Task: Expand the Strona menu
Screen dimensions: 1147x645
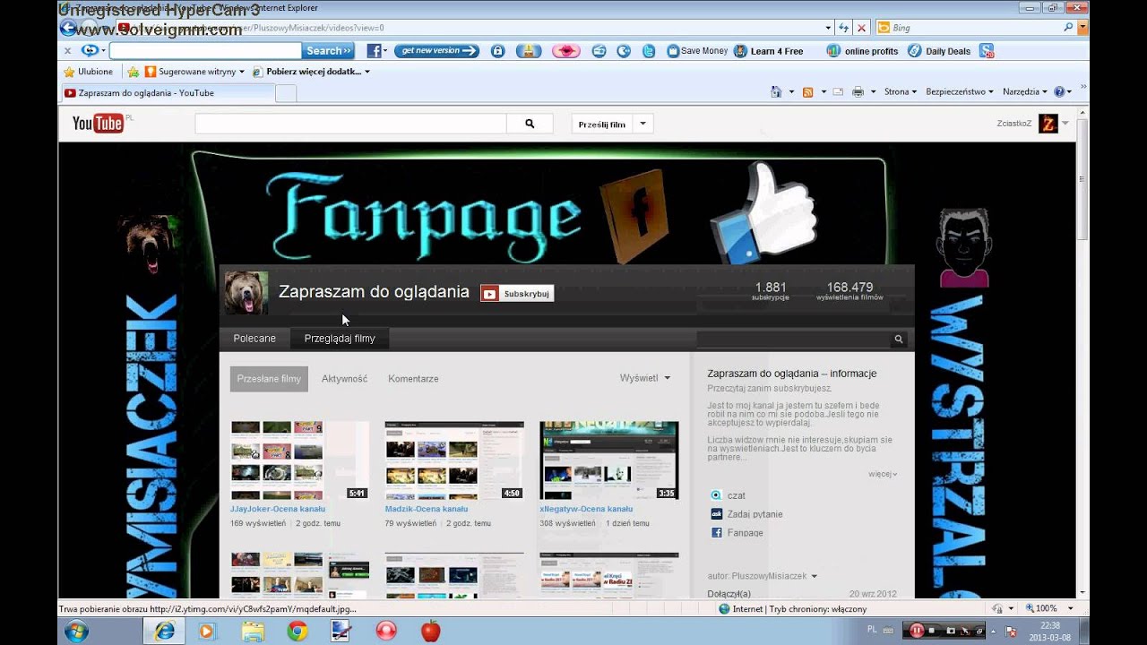Action: [900, 91]
